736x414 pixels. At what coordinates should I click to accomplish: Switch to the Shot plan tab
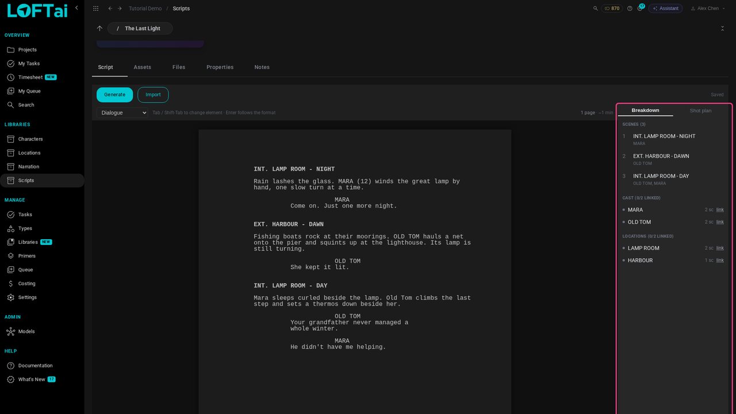tap(700, 110)
